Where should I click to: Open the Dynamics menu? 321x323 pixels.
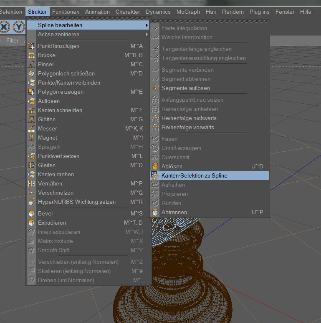pos(158,12)
